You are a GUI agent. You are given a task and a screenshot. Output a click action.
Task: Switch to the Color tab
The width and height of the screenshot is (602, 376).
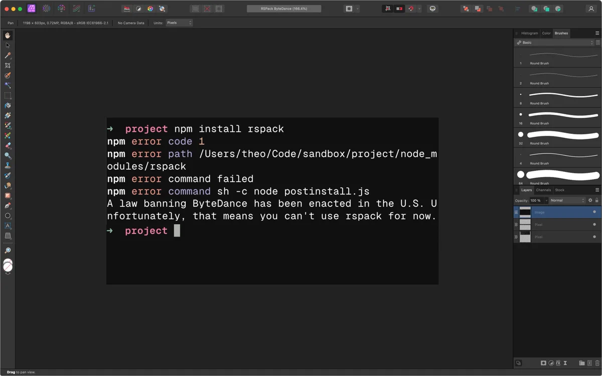coord(546,33)
